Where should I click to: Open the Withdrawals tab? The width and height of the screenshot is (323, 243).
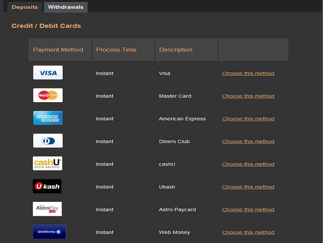coord(66,7)
